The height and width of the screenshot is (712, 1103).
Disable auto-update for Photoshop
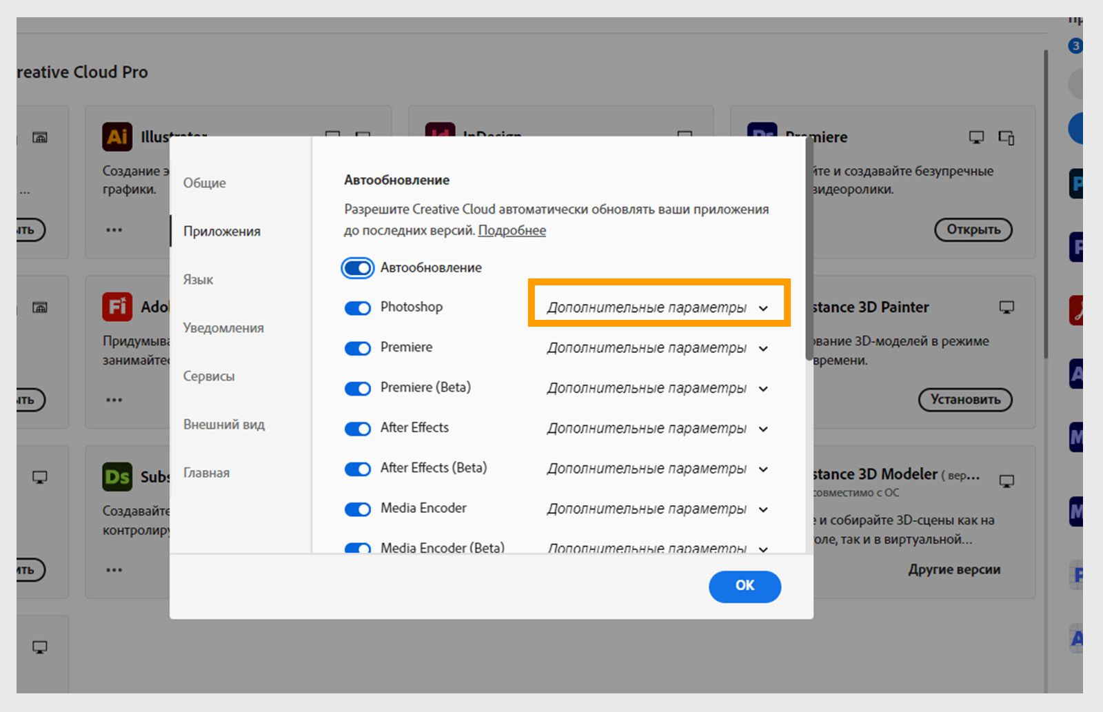click(358, 308)
